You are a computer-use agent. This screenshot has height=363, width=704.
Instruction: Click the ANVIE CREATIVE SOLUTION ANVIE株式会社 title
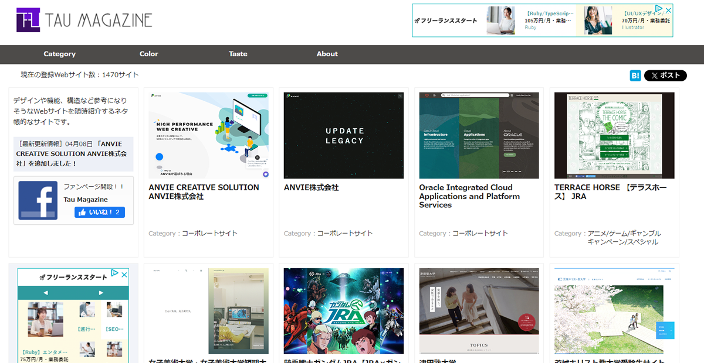point(204,192)
